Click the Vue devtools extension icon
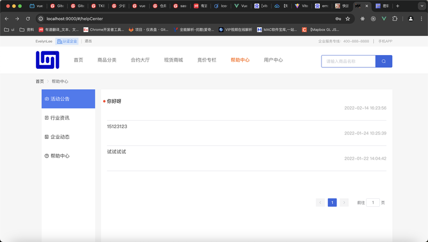 (384, 18)
